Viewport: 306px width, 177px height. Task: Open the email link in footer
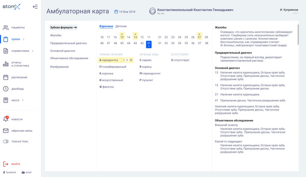(x=27, y=172)
